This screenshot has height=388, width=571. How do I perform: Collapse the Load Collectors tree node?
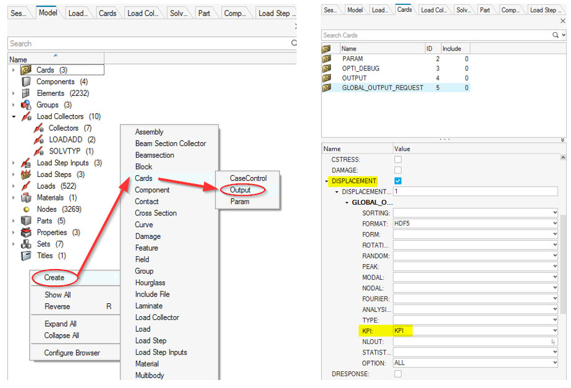(14, 116)
